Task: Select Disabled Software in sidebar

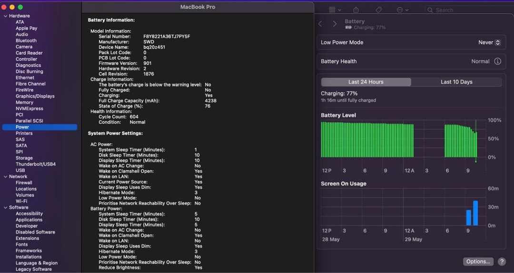Action: [x=35, y=232]
